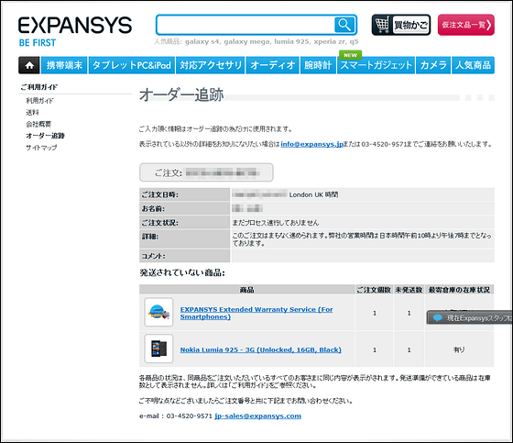Open the Nokia Lumia 925 product link
This screenshot has width=513, height=443.
pyautogui.click(x=261, y=349)
